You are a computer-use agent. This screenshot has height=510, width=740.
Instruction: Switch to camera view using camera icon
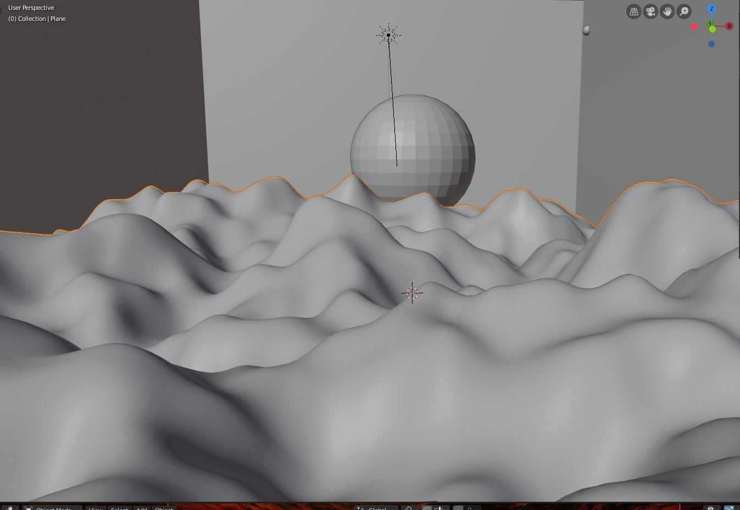650,11
